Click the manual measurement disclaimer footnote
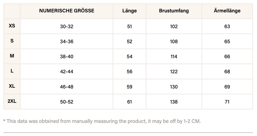Screen dimensions: 257x136 [102, 121]
